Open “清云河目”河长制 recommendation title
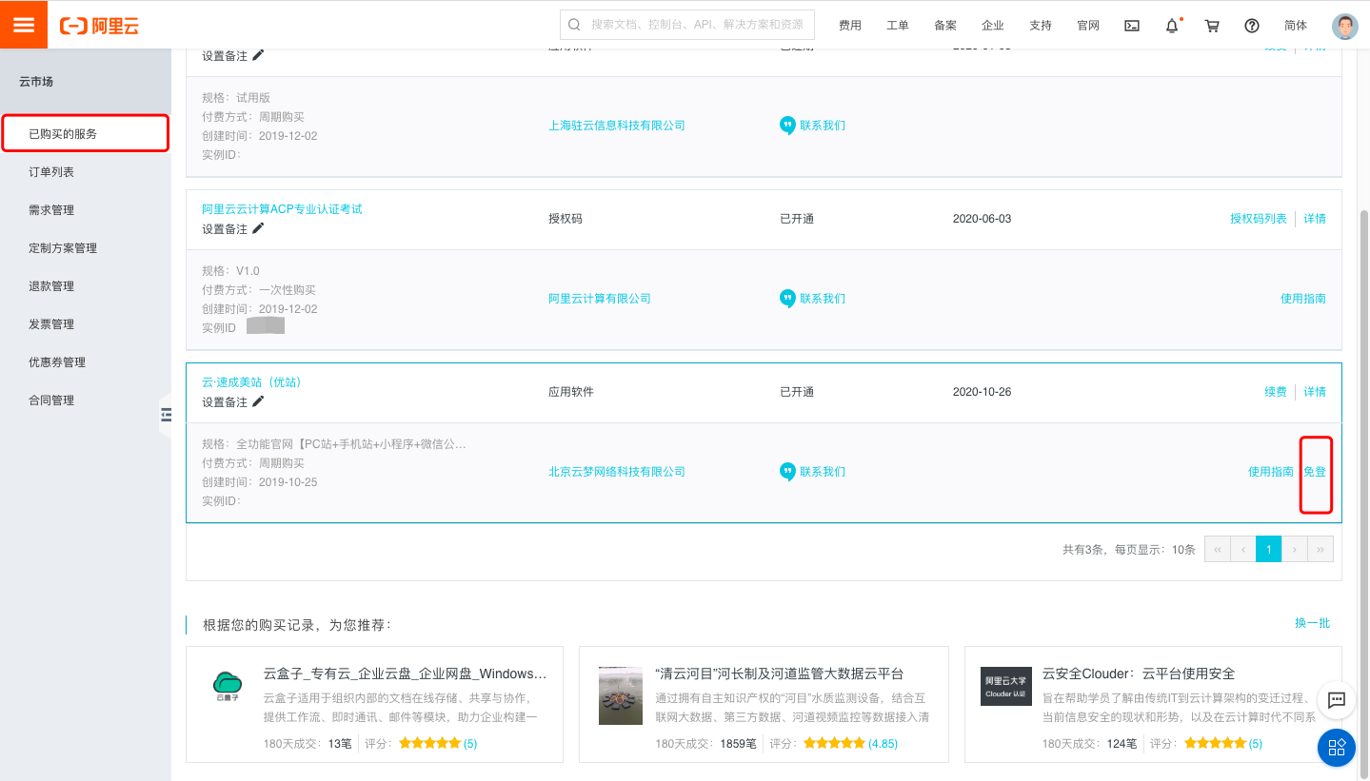Image resolution: width=1370 pixels, height=781 pixels. point(780,674)
